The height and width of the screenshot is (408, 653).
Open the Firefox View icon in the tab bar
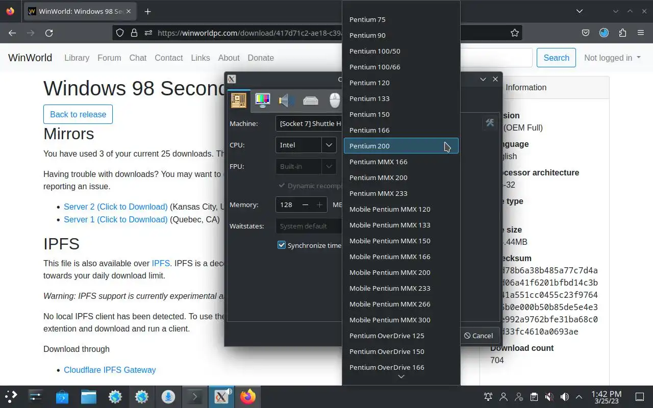pyautogui.click(x=10, y=11)
